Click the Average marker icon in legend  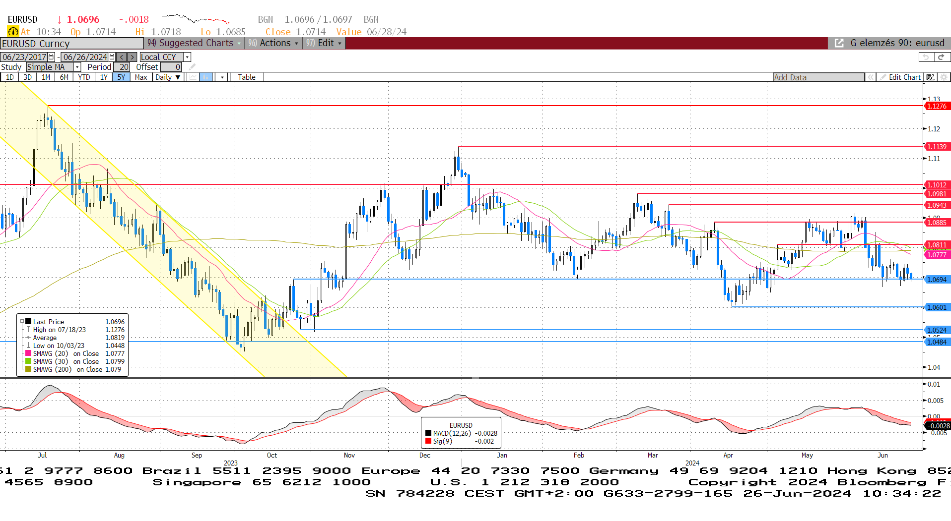pos(28,338)
